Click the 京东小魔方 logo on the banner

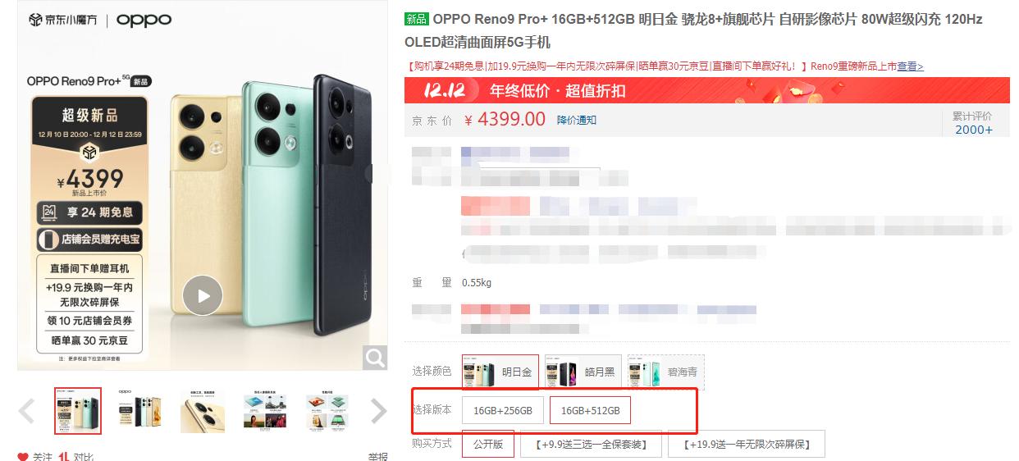[x=61, y=20]
